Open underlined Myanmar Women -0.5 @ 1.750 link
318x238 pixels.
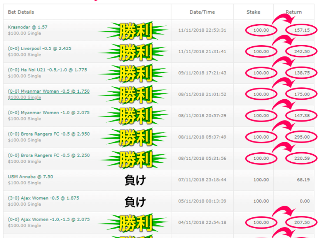pyautogui.click(x=49, y=92)
